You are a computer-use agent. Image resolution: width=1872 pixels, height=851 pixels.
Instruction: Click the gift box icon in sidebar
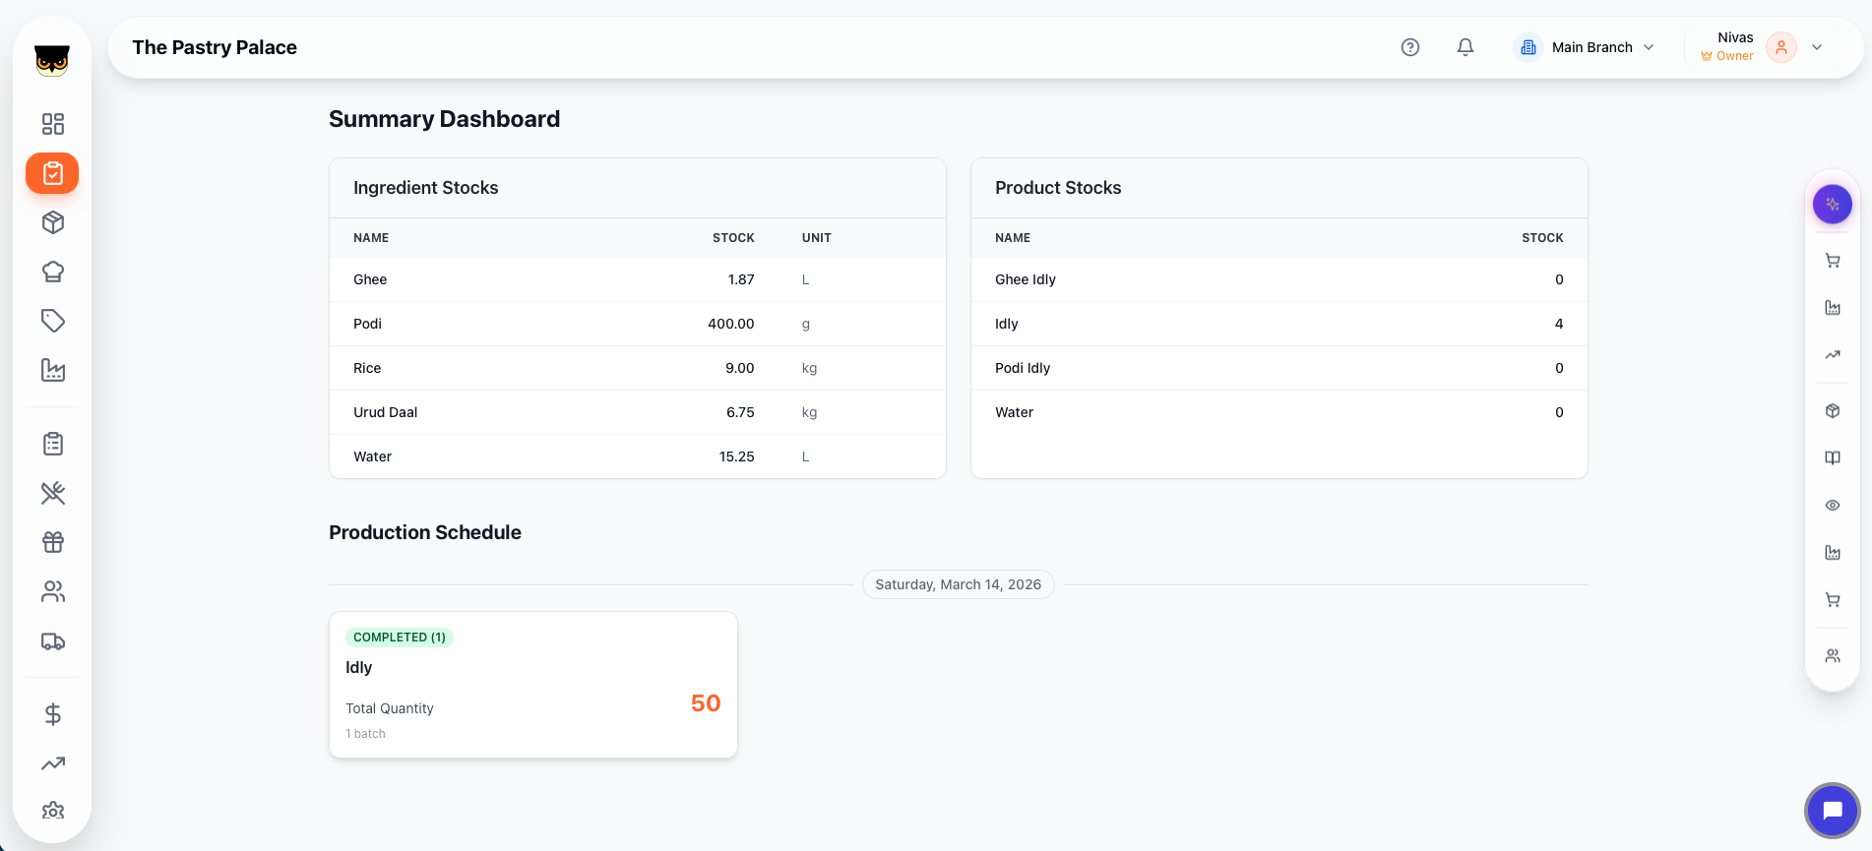(x=53, y=542)
